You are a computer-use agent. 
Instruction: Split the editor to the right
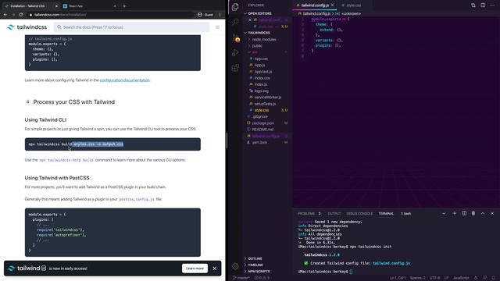tap(483, 5)
